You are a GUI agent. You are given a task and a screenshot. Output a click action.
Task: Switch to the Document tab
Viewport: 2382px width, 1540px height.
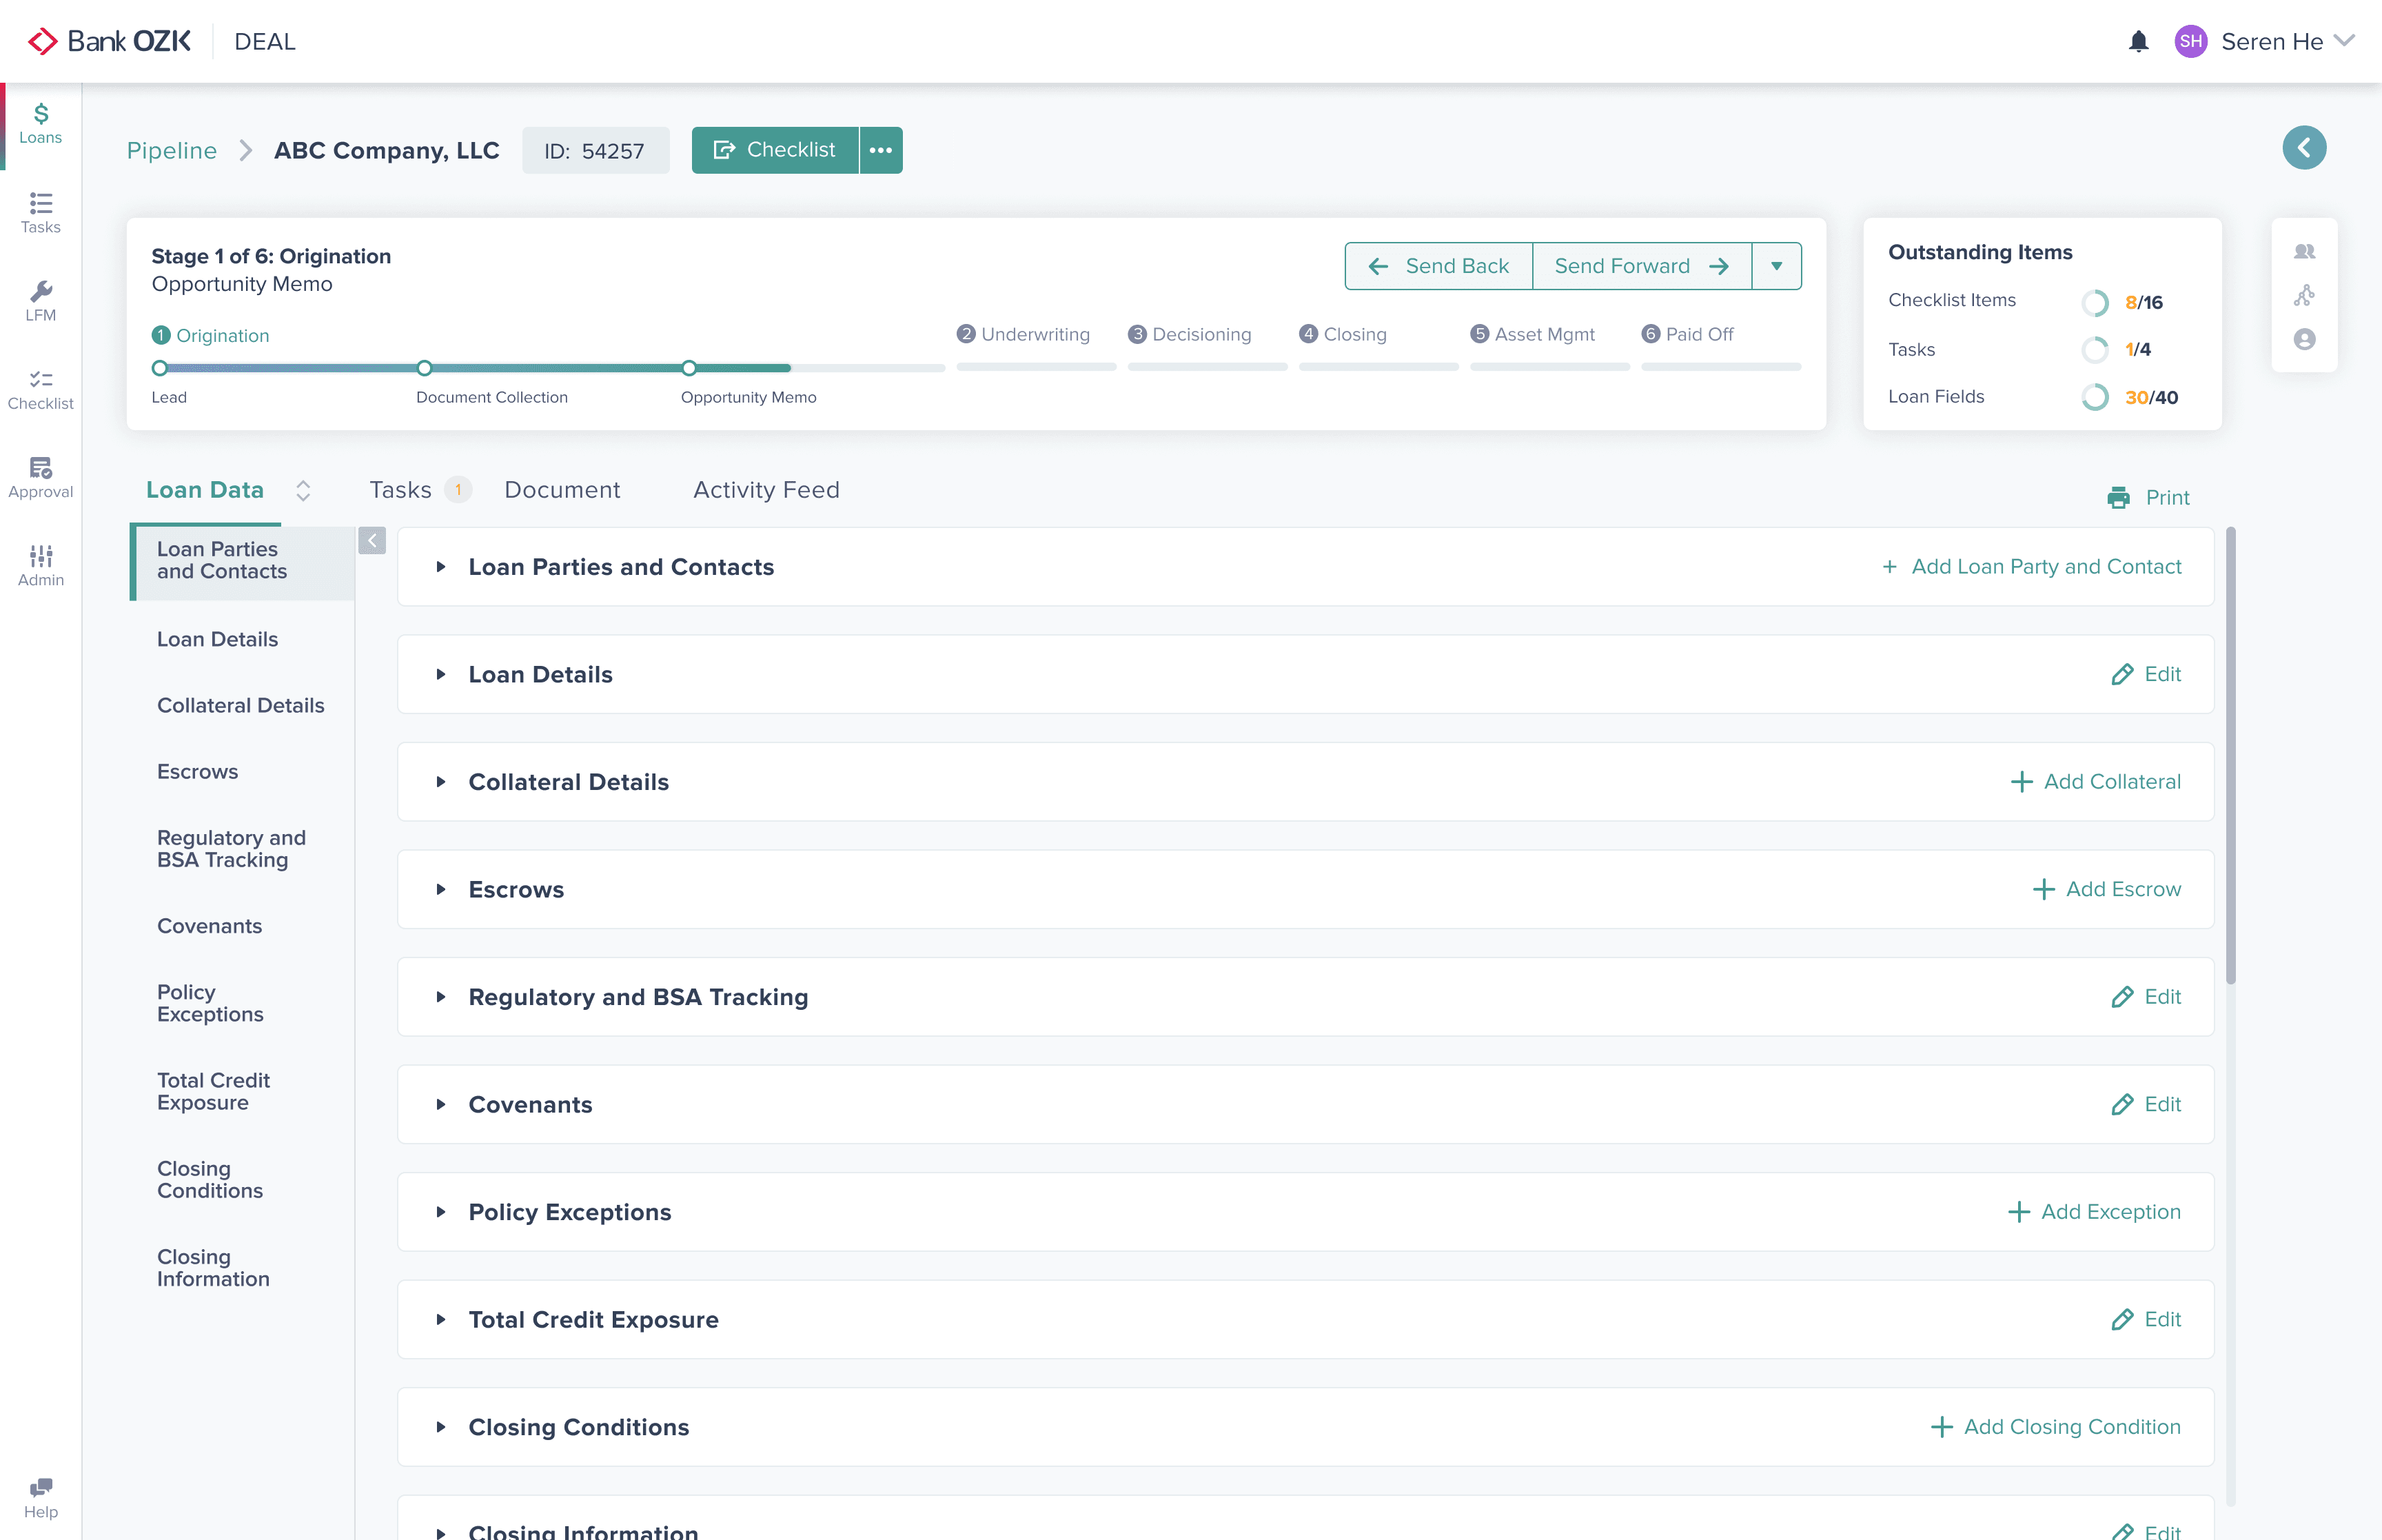tap(562, 490)
